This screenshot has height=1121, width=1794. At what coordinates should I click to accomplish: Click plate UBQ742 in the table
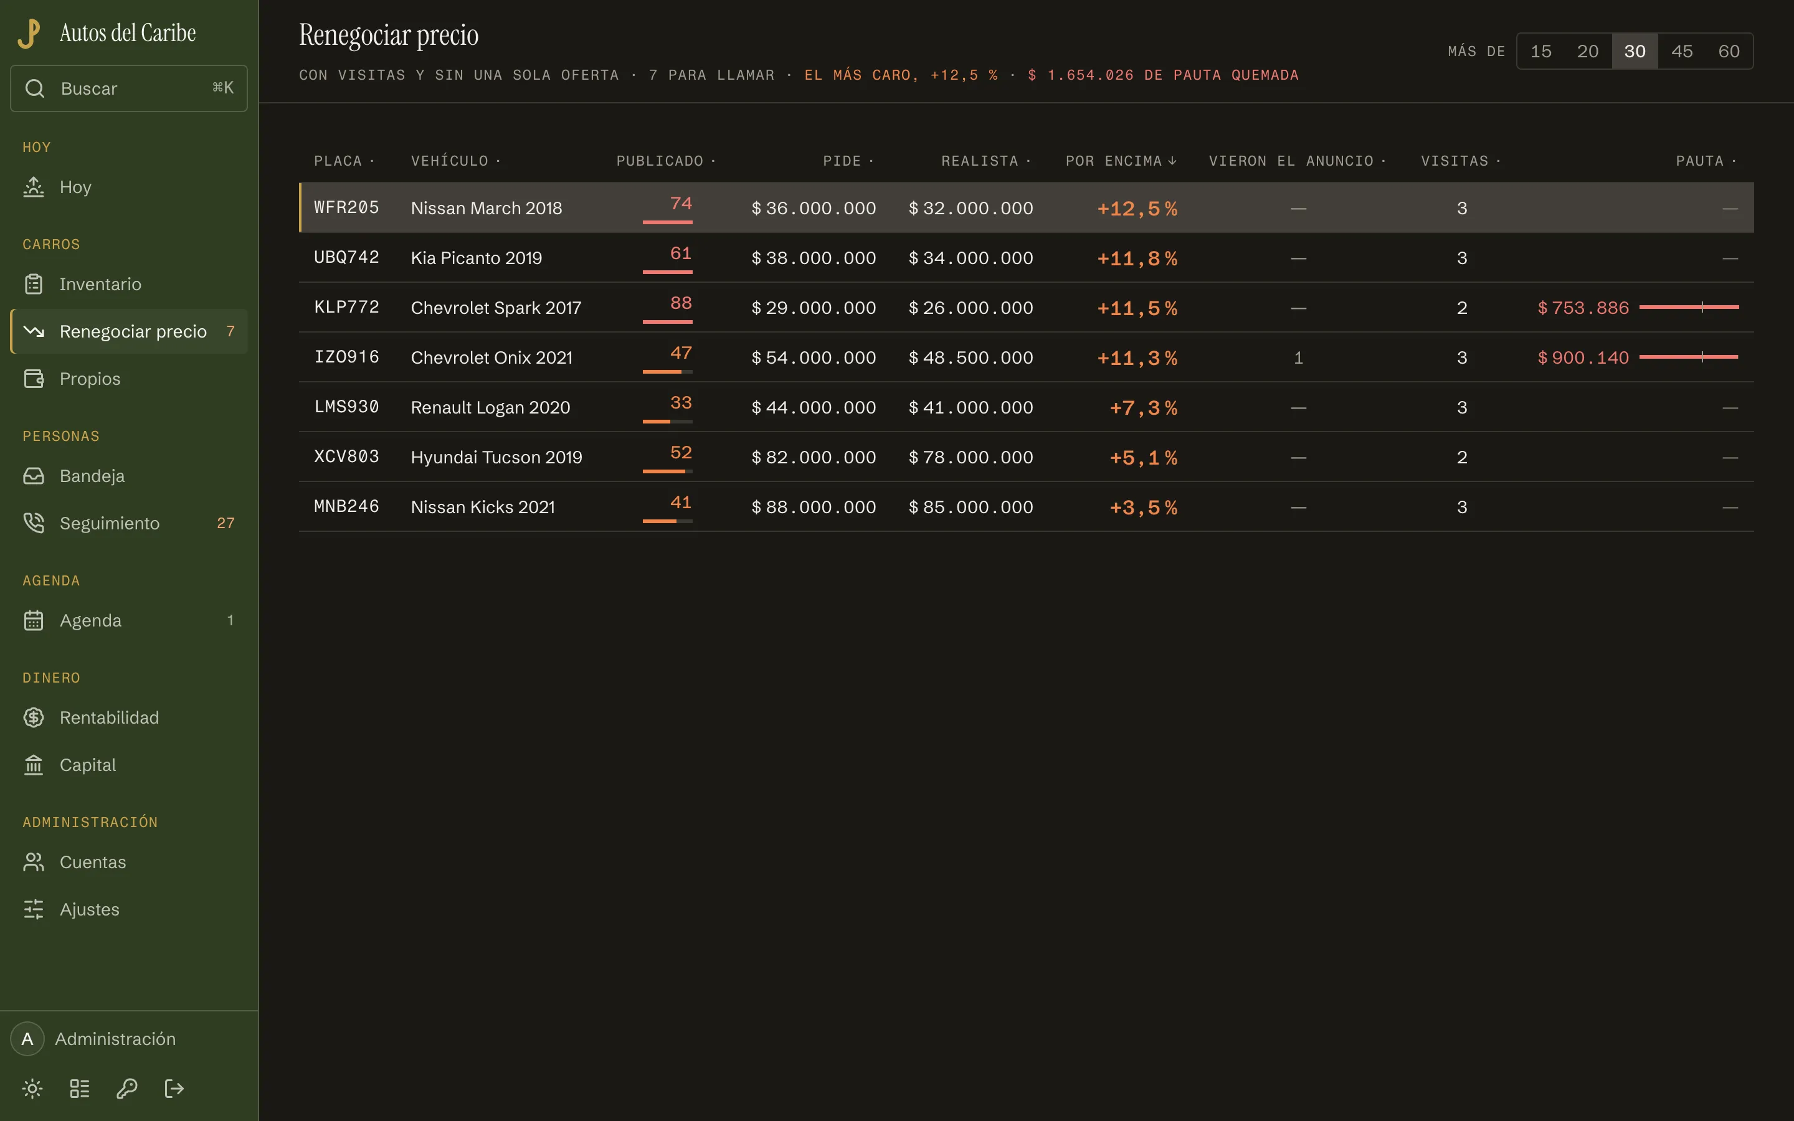click(346, 257)
